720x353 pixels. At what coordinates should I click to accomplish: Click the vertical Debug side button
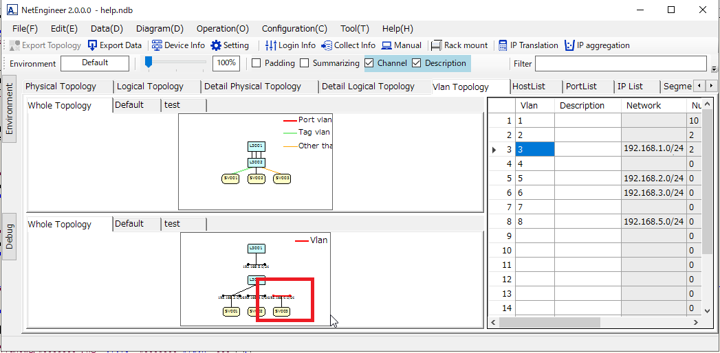pos(10,236)
